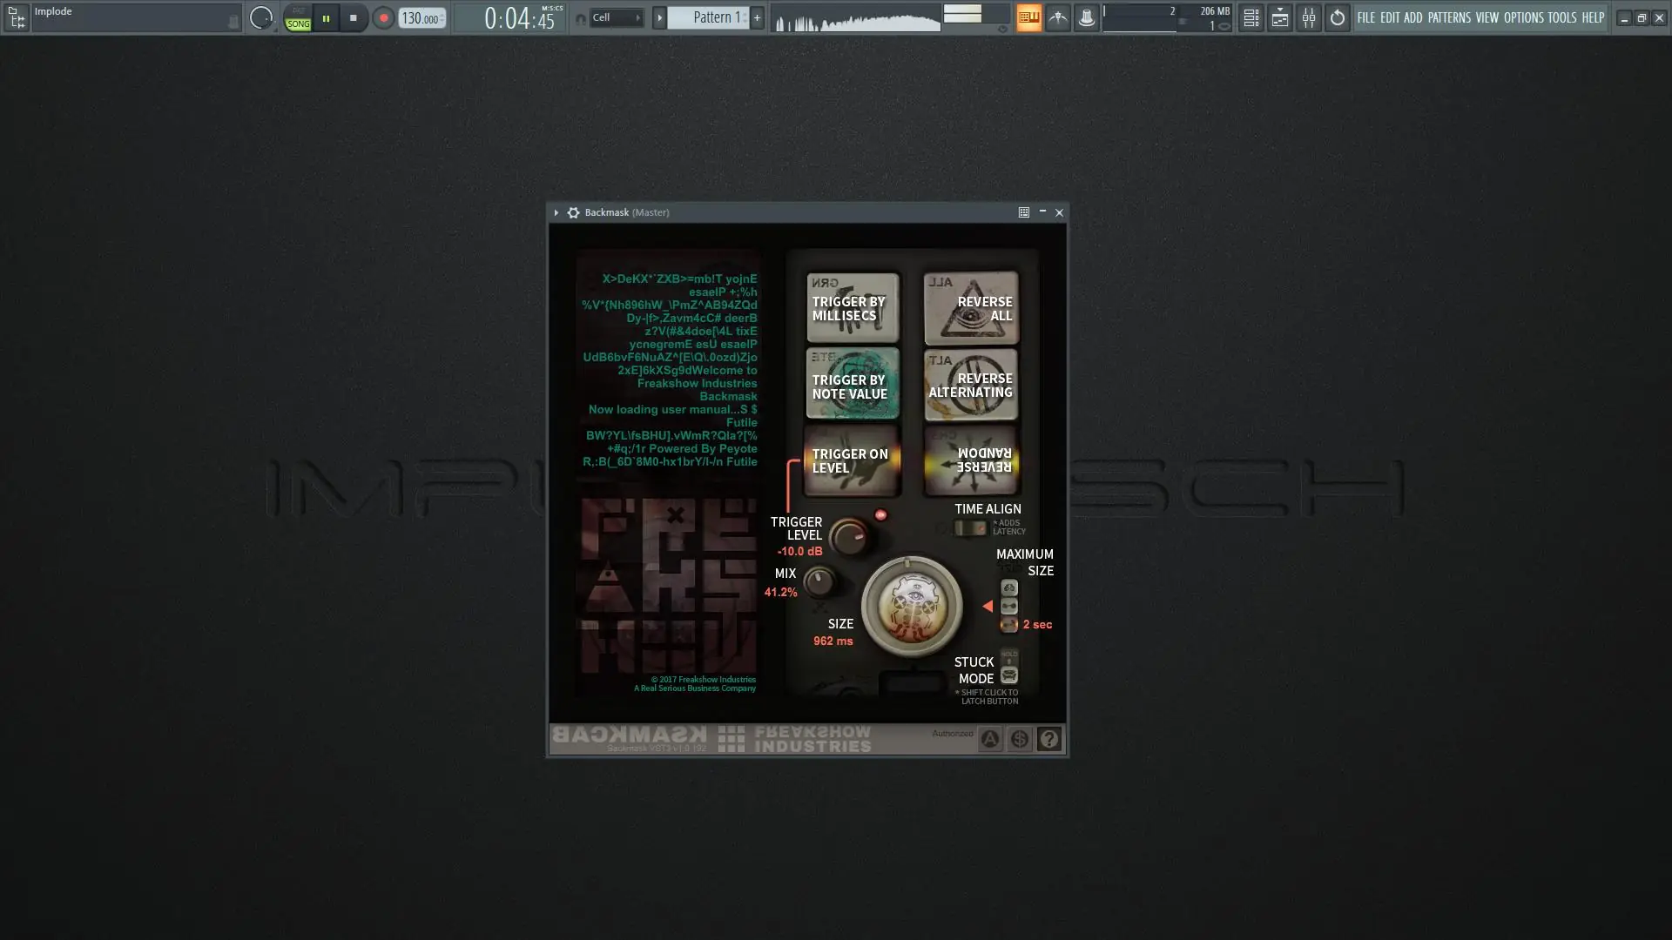Enable Trigger On Level mode
Screen dimensions: 1672x940
852,460
